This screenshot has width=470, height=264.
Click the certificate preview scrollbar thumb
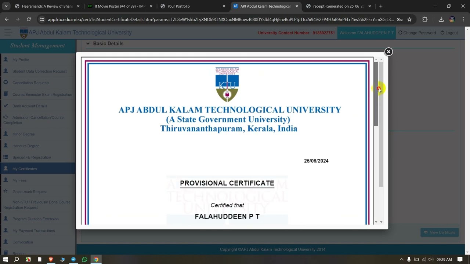376,94
